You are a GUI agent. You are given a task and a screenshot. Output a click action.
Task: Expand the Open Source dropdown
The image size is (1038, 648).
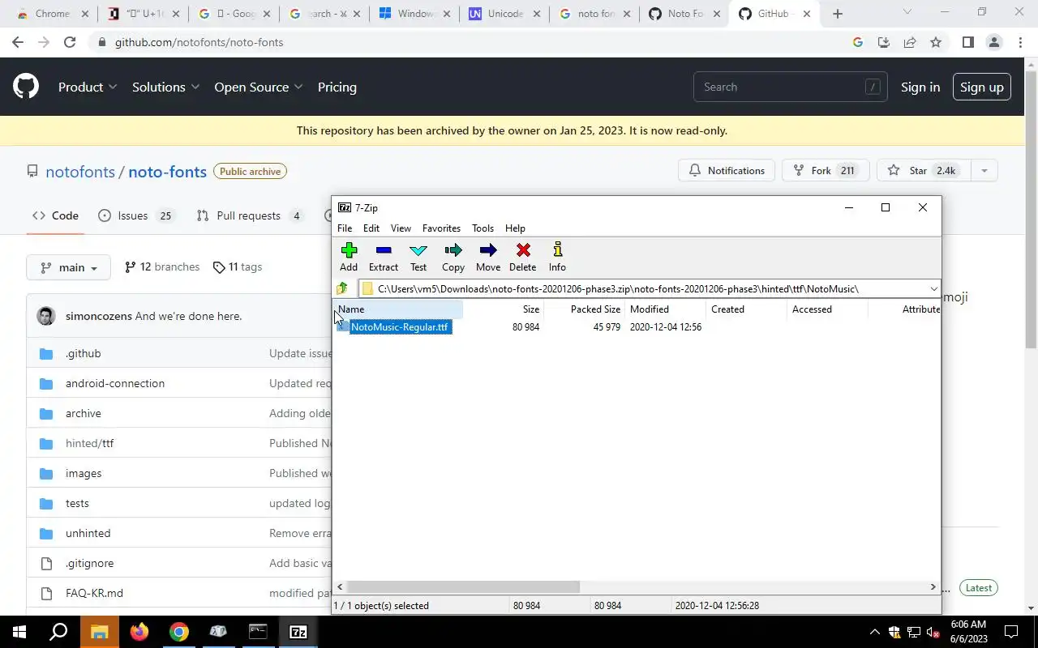point(259,87)
